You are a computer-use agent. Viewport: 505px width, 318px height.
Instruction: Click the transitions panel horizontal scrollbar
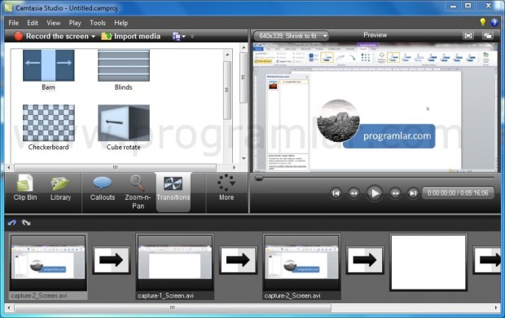coord(116,167)
